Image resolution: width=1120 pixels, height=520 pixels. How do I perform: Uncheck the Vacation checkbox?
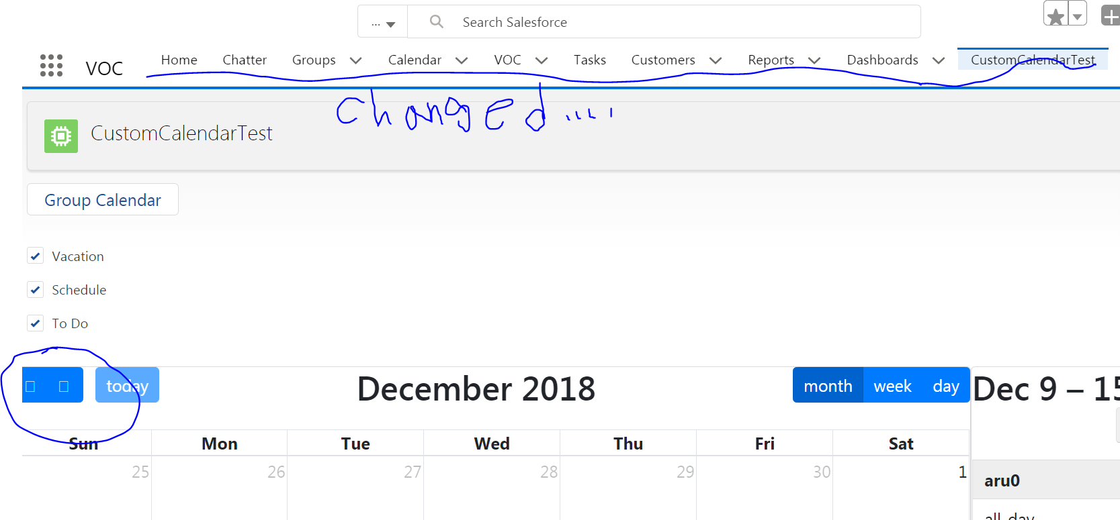[x=36, y=256]
